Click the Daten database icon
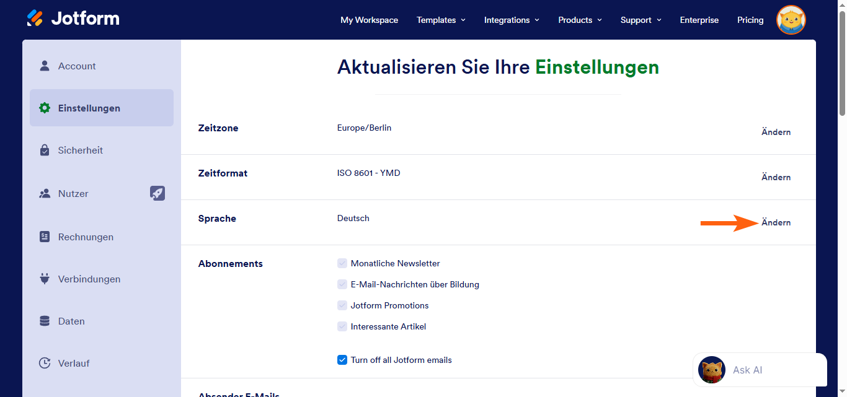Image resolution: width=847 pixels, height=397 pixels. pyautogui.click(x=44, y=321)
